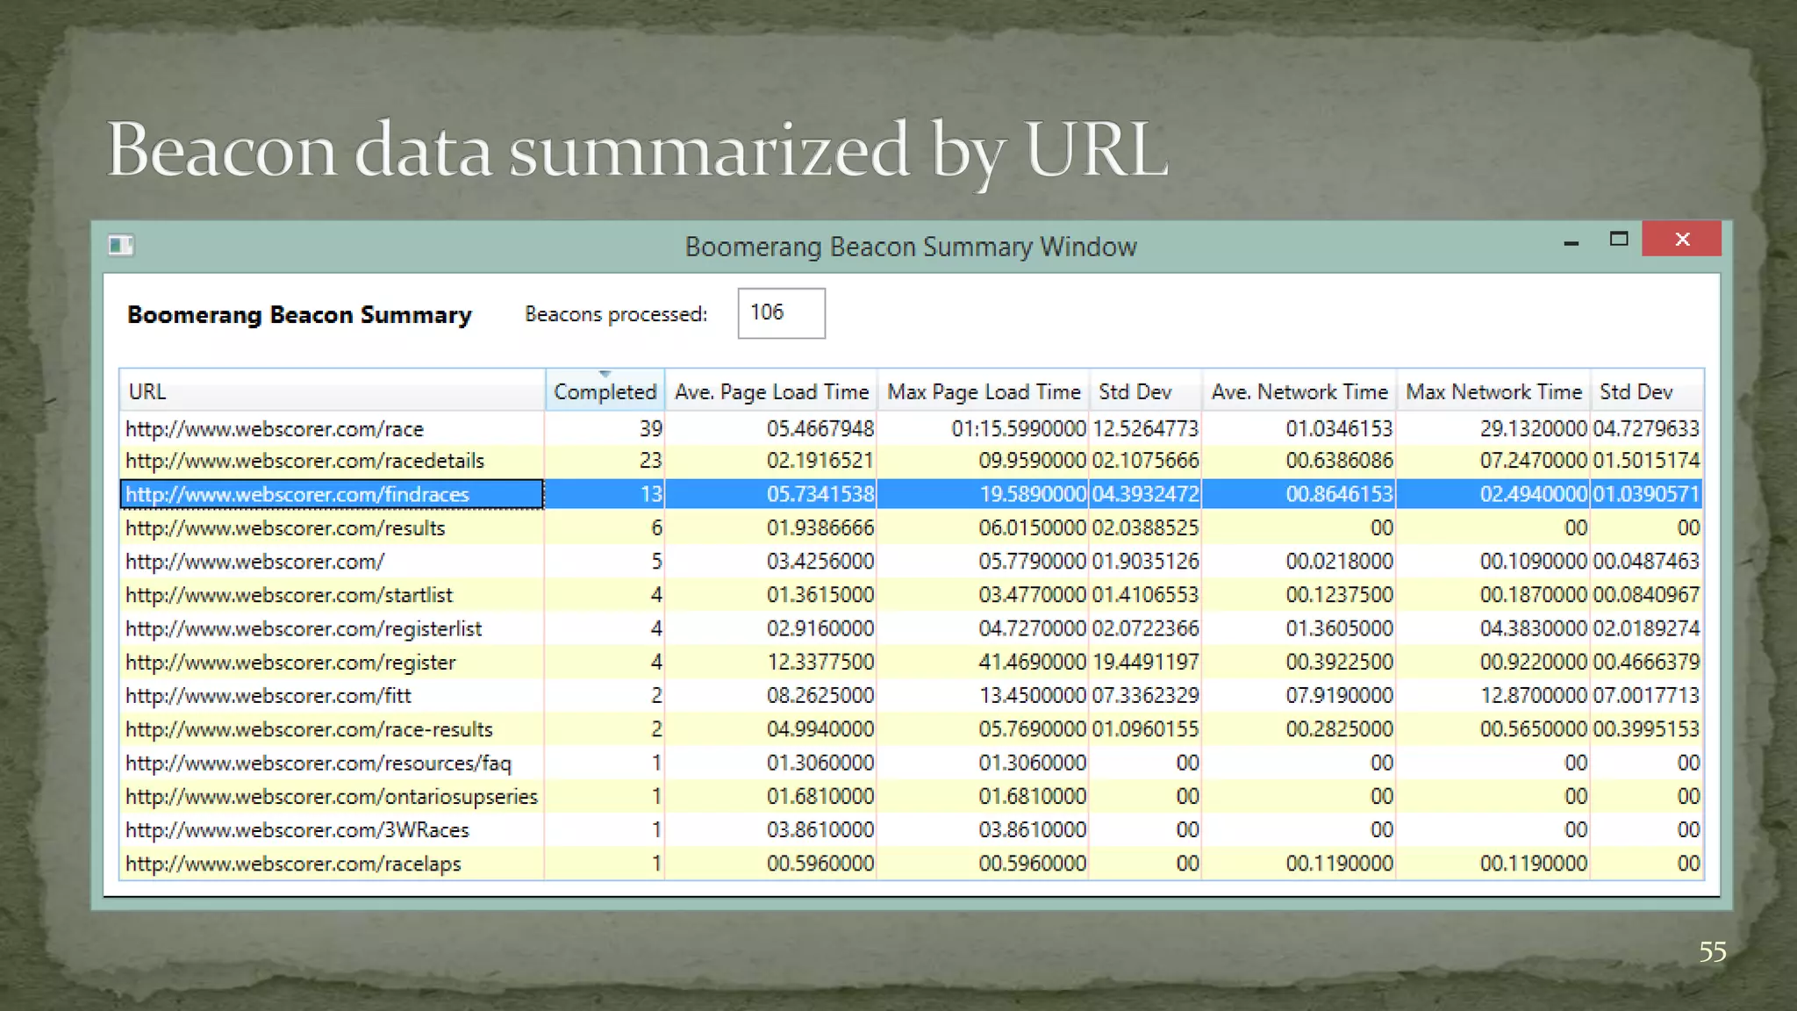
Task: Select the resources/faq URL row
Action: click(x=318, y=764)
